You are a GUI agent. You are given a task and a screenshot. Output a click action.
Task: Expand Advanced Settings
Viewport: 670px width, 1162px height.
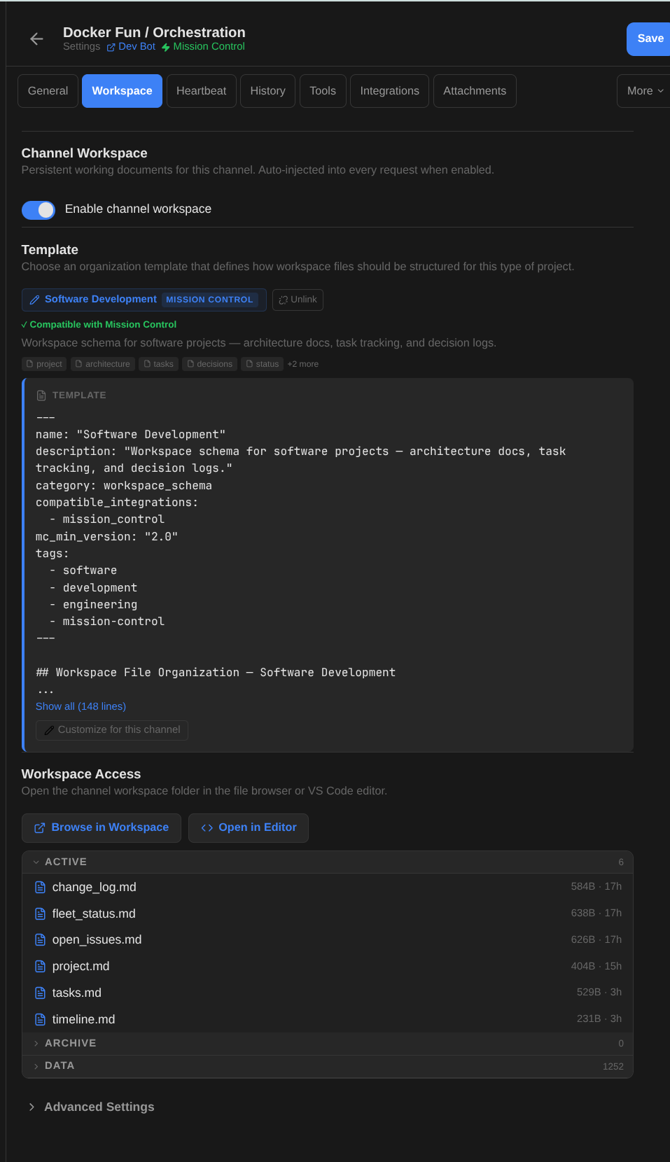pos(91,1107)
